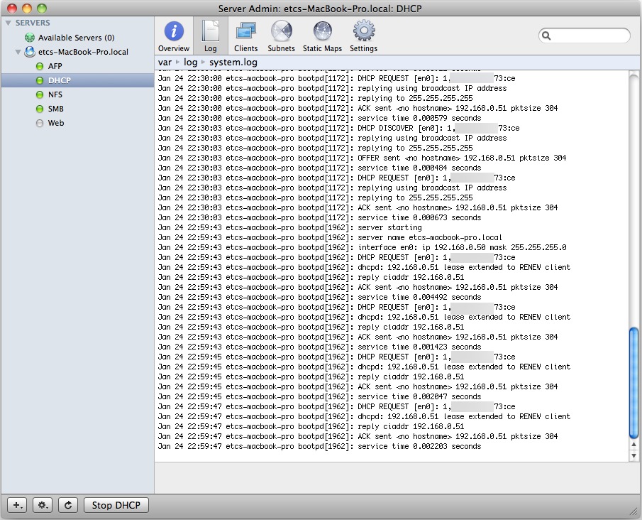Screen dimensions: 642x520
Task: Click the scrollbar down arrow
Action: (x=633, y=455)
